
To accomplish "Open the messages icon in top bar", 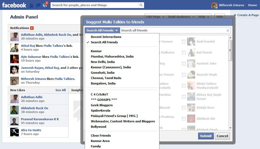I will pyautogui.click(x=38, y=5).
